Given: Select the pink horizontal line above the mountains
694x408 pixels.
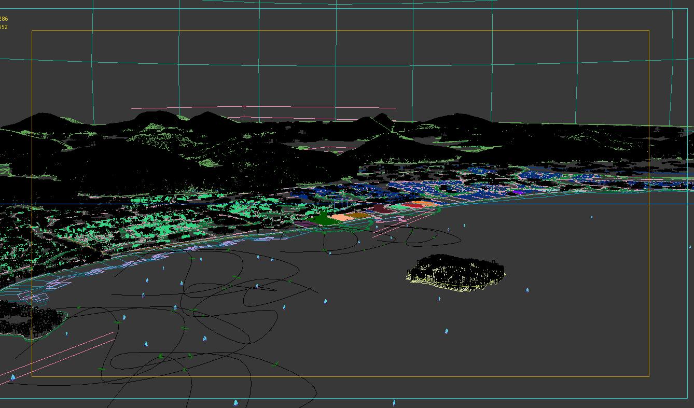Looking at the screenshot, I should coord(263,108).
